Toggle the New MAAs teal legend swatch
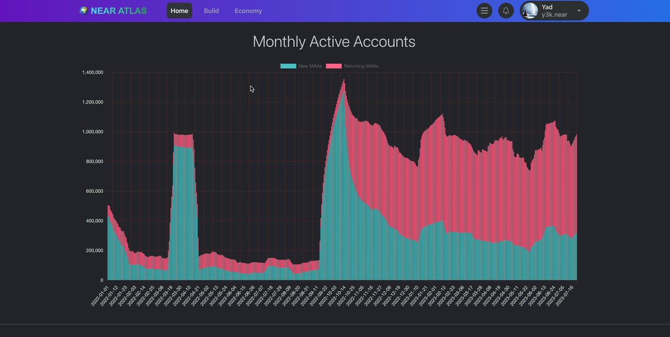 pyautogui.click(x=288, y=66)
